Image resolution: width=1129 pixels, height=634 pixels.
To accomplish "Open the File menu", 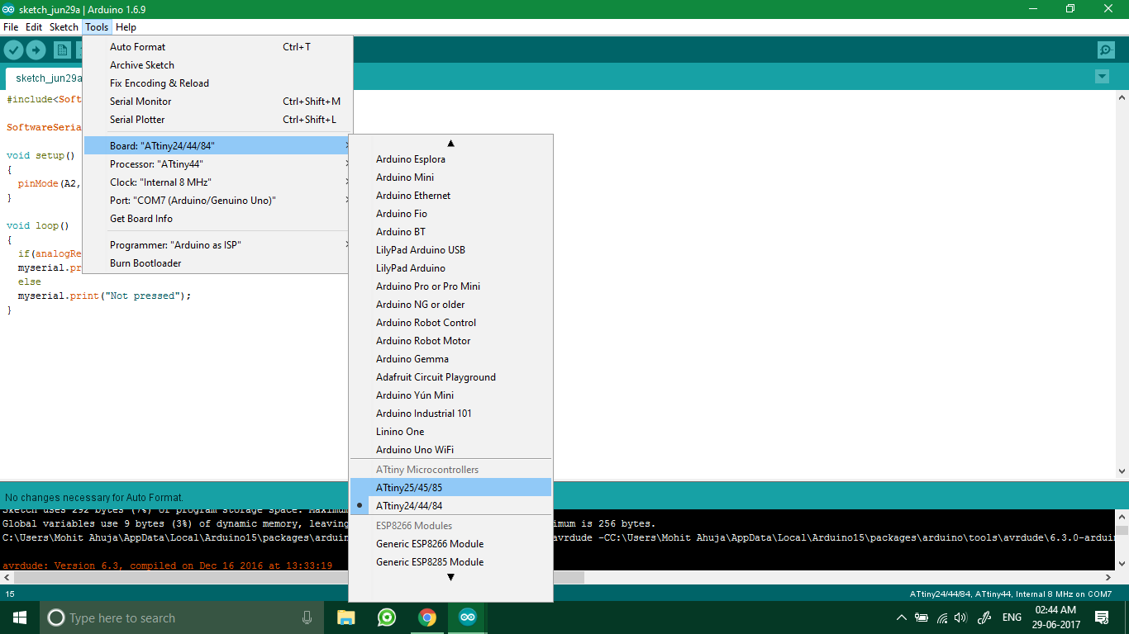I will (x=11, y=27).
